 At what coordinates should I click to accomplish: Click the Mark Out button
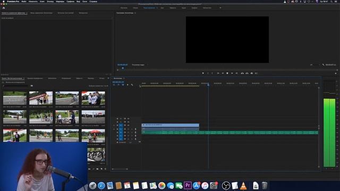pos(212,73)
